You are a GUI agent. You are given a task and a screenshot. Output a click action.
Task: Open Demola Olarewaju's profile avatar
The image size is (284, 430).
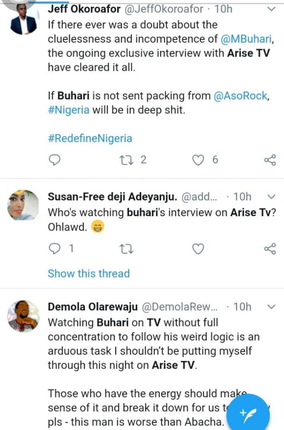[x=24, y=316]
